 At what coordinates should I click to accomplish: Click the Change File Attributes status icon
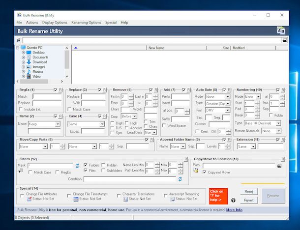pos(29,199)
